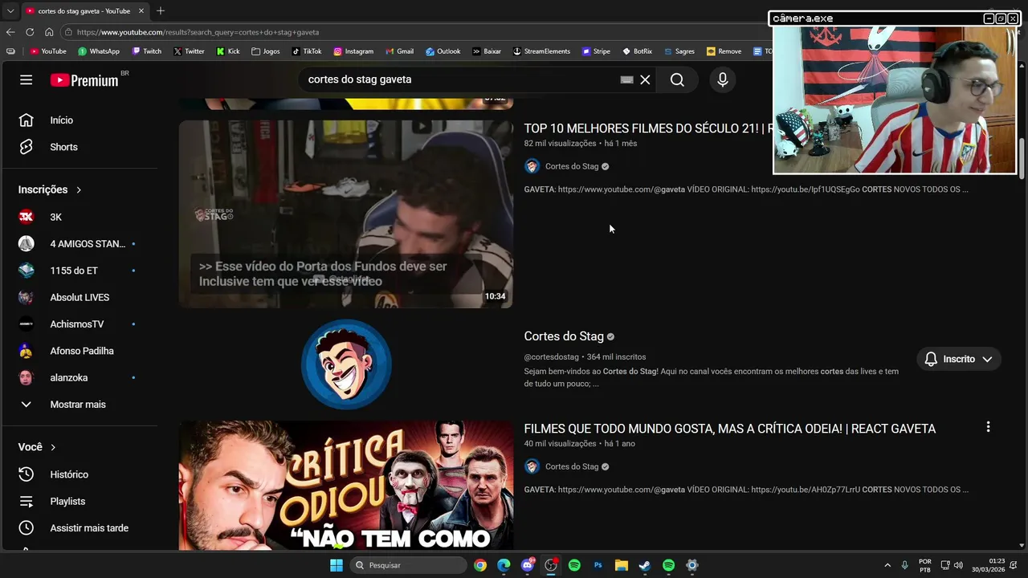1028x578 pixels.
Task: Open the Gmail bookmark
Action: 399,51
